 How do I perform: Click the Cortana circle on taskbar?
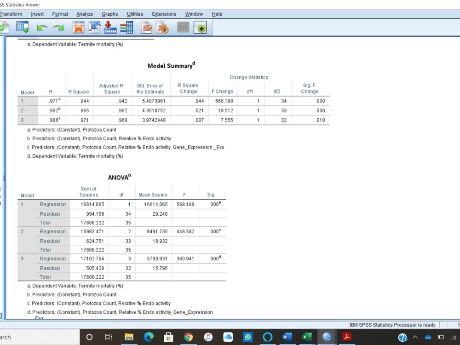[x=90, y=337]
